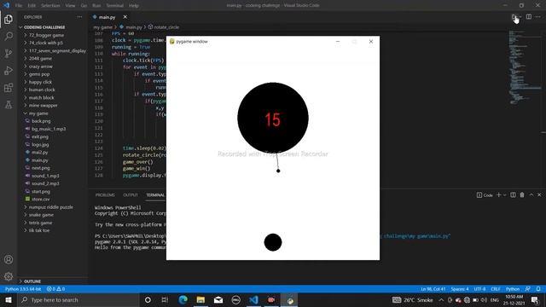Image resolution: width=546 pixels, height=307 pixels.
Task: Click the pygame snake icon in taskbar
Action: 289,299
